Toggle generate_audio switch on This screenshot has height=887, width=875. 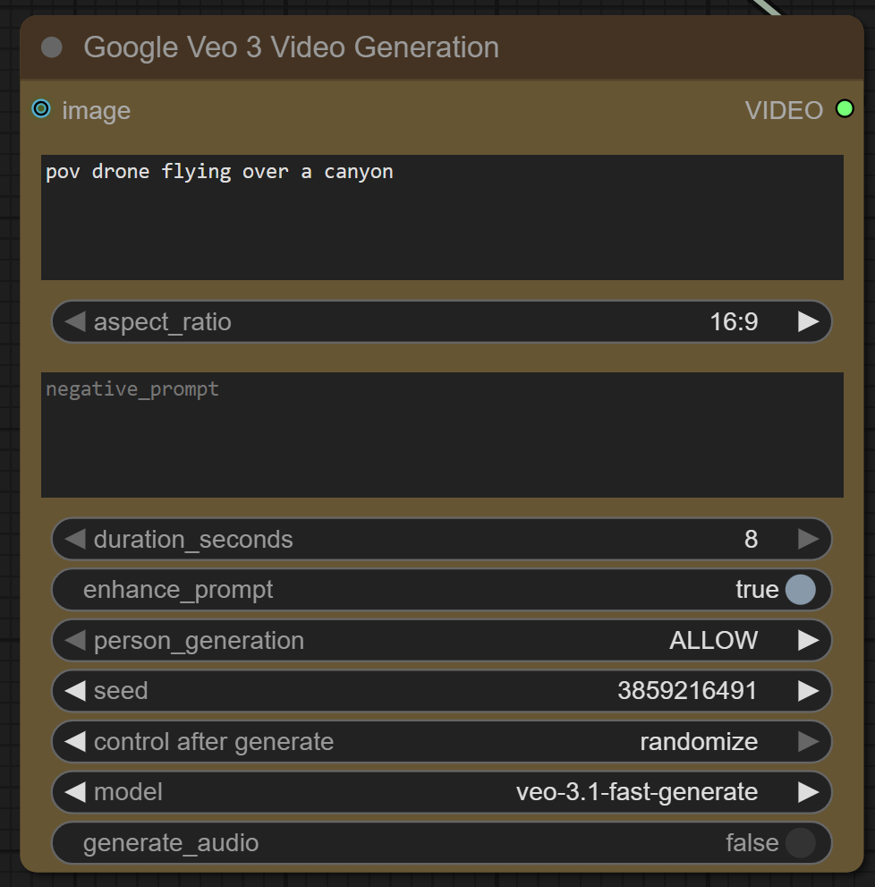pyautogui.click(x=801, y=843)
